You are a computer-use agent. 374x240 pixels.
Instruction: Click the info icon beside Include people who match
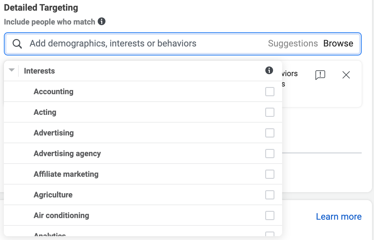click(x=102, y=21)
